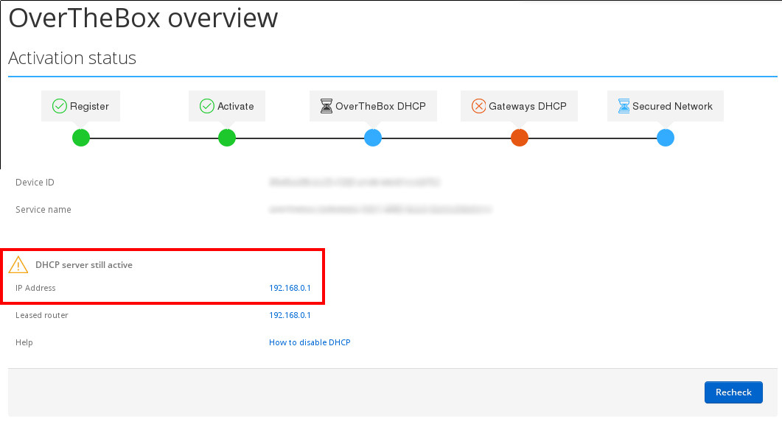This screenshot has height=427, width=782.
Task: Click the blurred Service name value
Action: tap(380, 210)
